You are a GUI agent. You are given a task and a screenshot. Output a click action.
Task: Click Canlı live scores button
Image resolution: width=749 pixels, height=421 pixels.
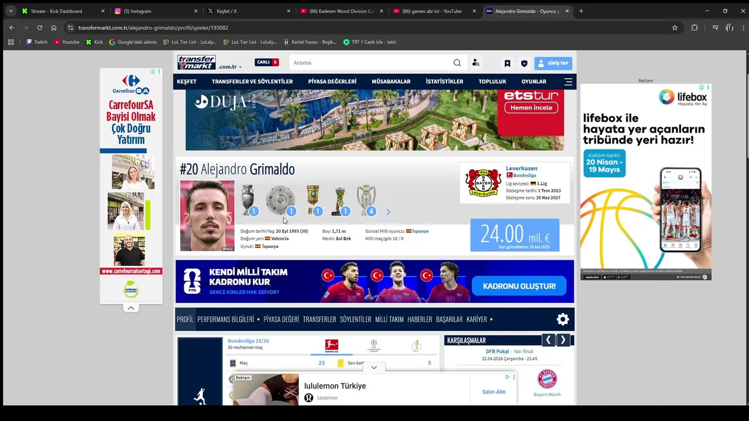(267, 63)
